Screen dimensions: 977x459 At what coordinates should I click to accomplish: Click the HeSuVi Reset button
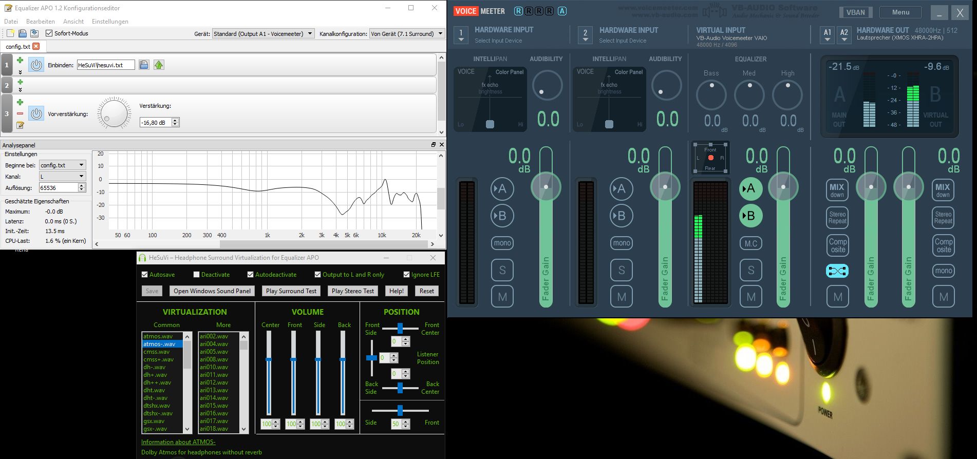pos(427,291)
